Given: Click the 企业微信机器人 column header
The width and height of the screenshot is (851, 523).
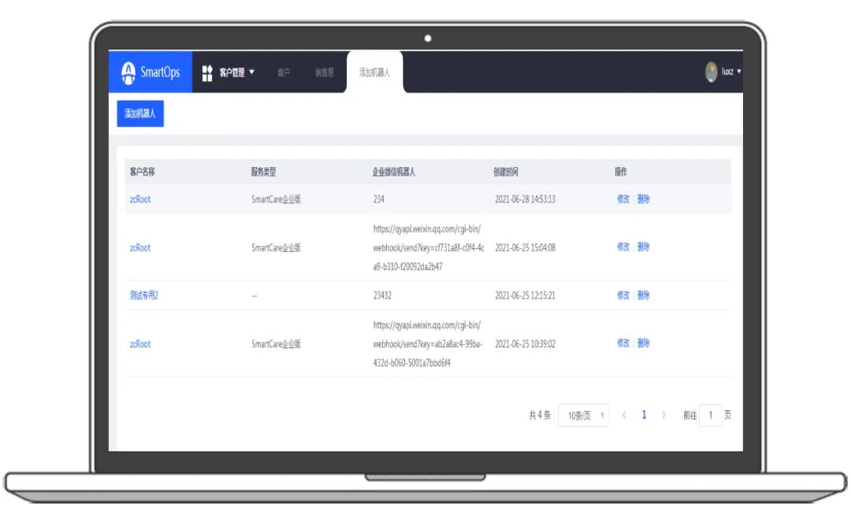Looking at the screenshot, I should [x=394, y=172].
